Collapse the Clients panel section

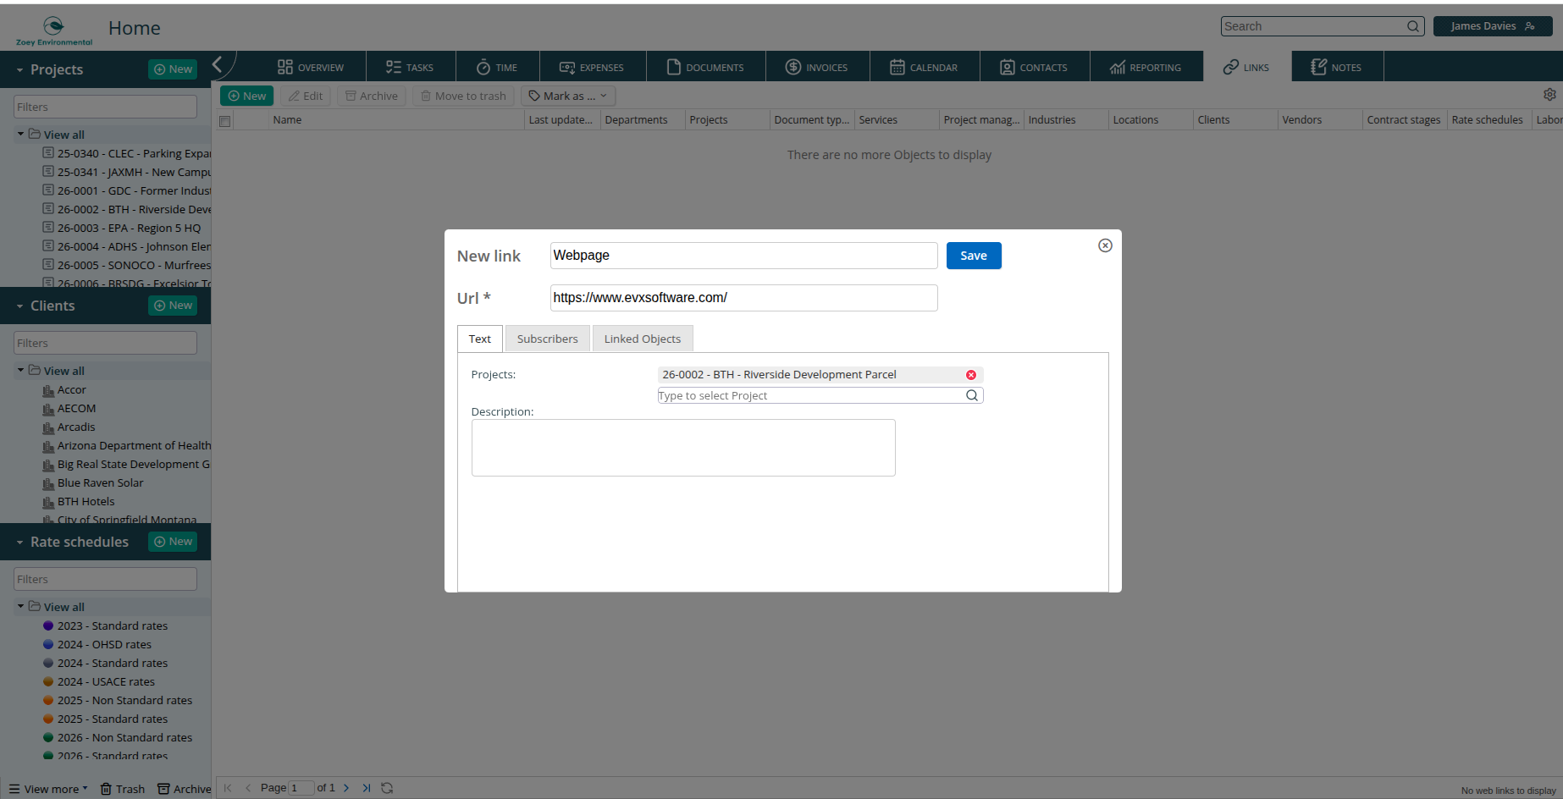19,306
